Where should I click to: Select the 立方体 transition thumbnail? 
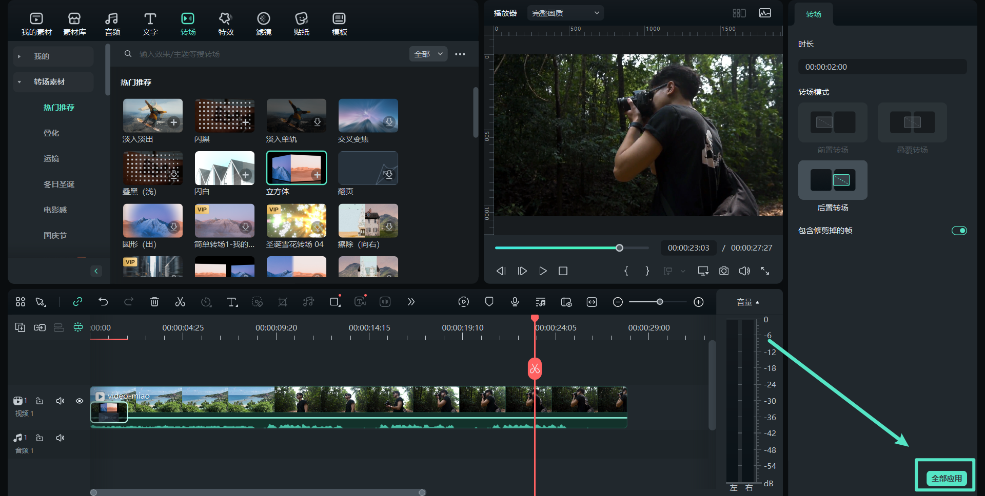[297, 168]
